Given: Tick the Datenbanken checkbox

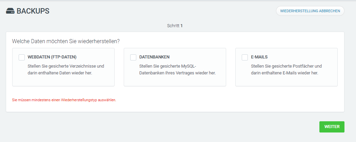Looking at the screenshot, I should tap(133, 57).
